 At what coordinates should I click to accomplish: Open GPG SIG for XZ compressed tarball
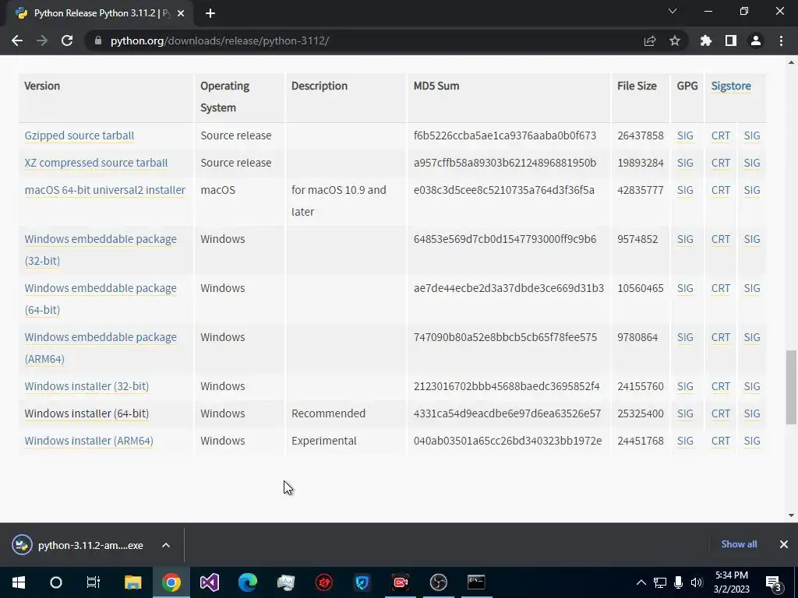click(685, 163)
